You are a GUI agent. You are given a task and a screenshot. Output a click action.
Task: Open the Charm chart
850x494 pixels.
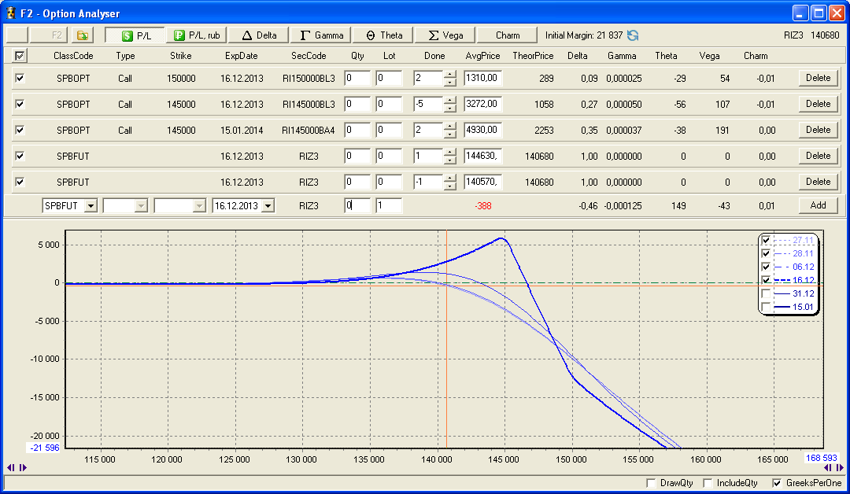pos(508,35)
